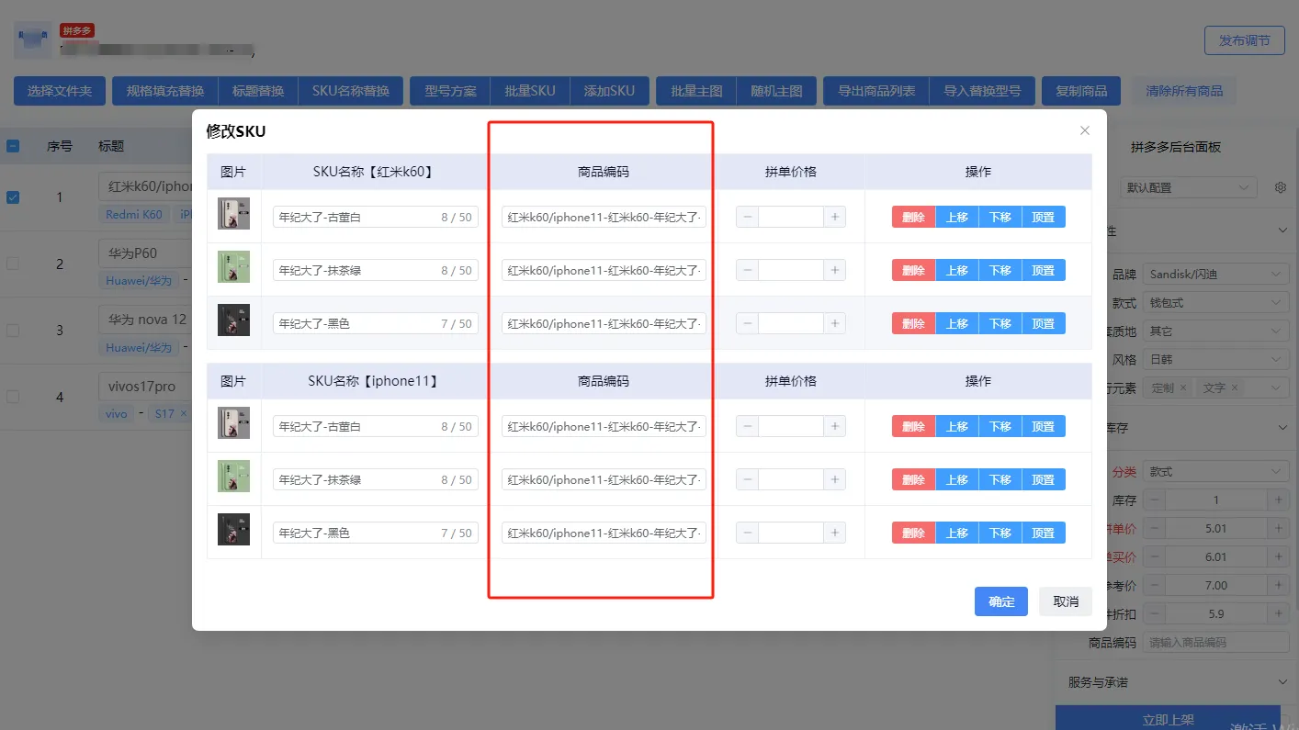
Task: Click the plus stepper of 库存 value 1
Action: click(1278, 500)
